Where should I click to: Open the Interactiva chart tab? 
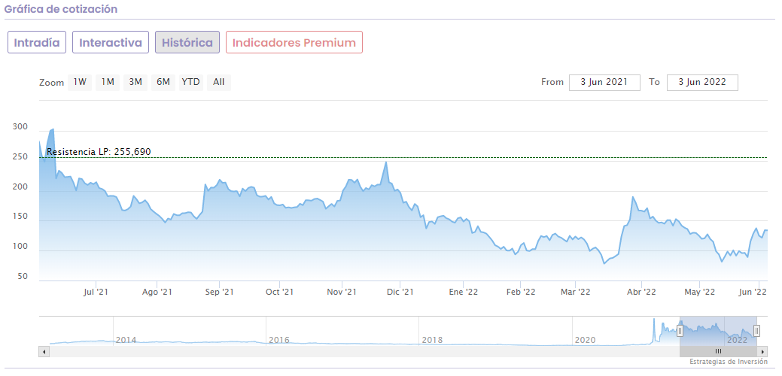point(111,42)
